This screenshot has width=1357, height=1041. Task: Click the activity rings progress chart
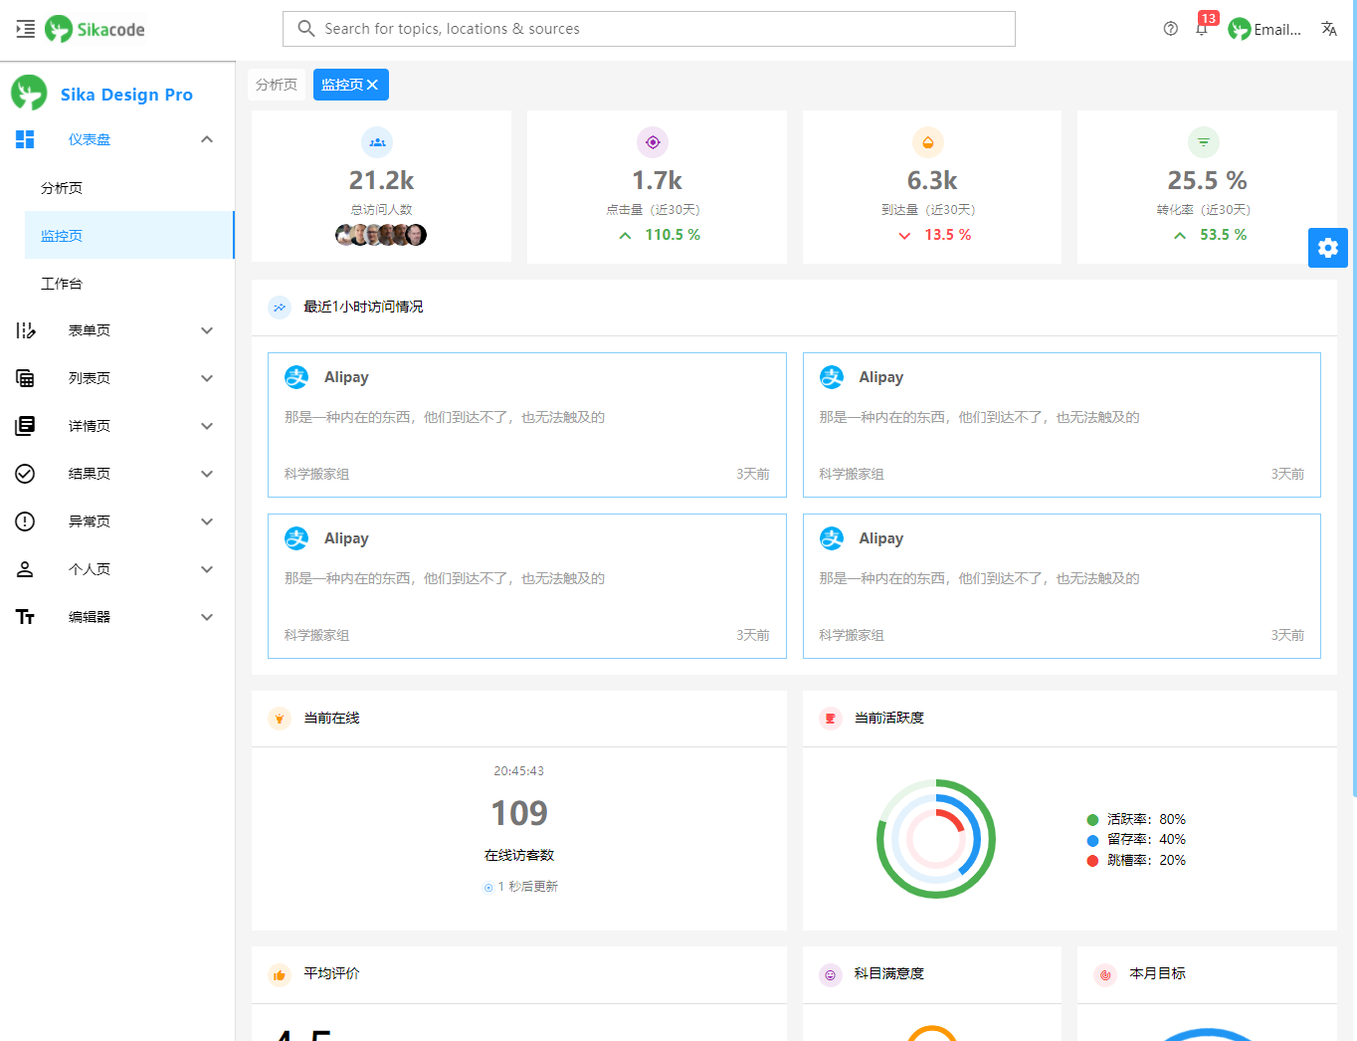point(936,839)
